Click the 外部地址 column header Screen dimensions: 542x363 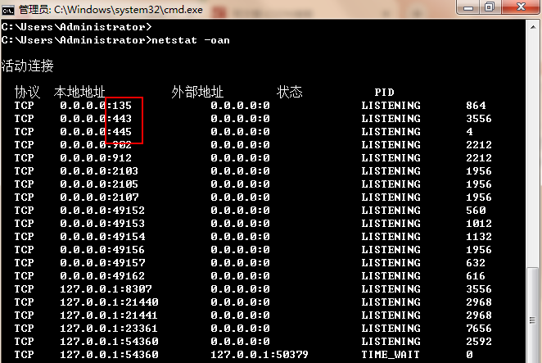(x=197, y=92)
